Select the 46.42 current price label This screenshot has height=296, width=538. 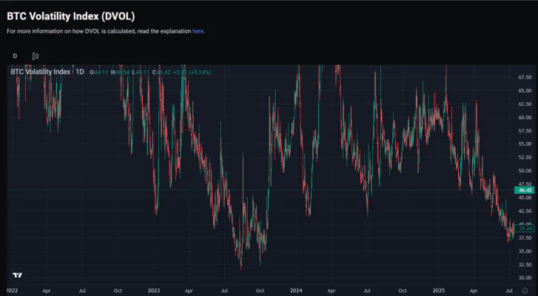click(x=525, y=190)
